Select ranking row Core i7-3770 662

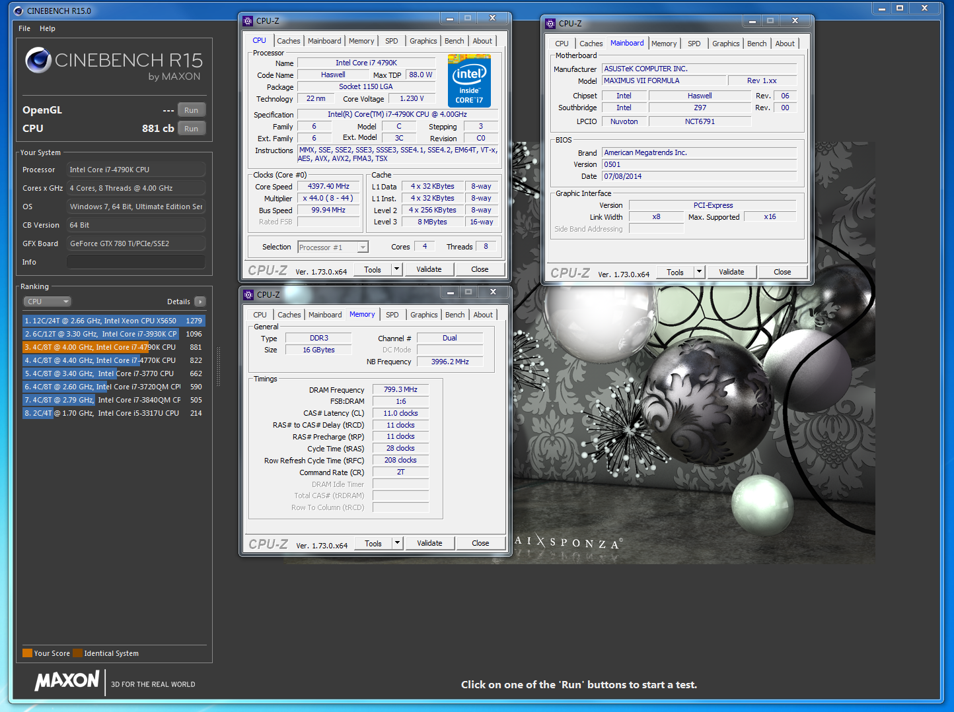(x=114, y=373)
